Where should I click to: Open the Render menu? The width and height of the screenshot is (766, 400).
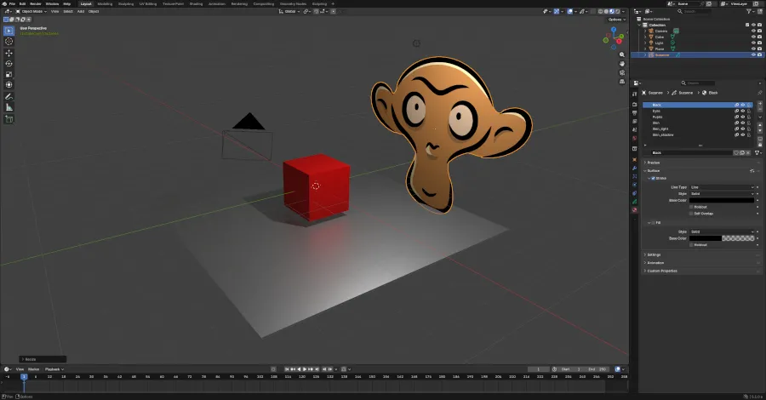click(x=35, y=3)
